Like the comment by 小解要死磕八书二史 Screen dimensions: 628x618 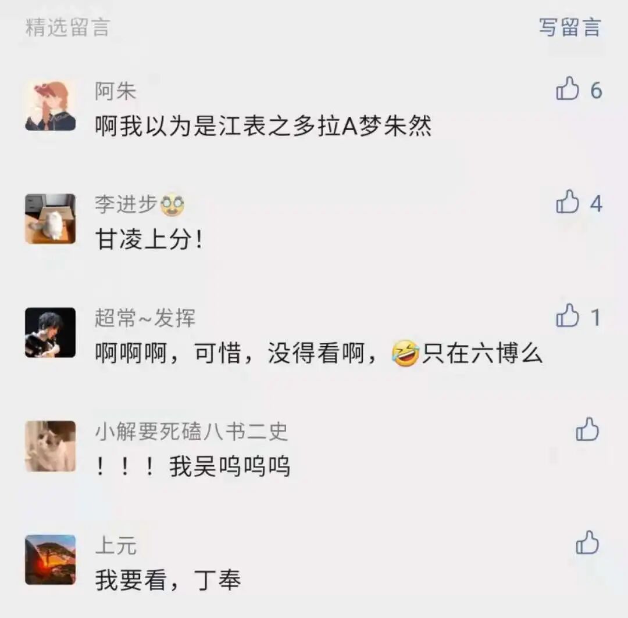587,430
